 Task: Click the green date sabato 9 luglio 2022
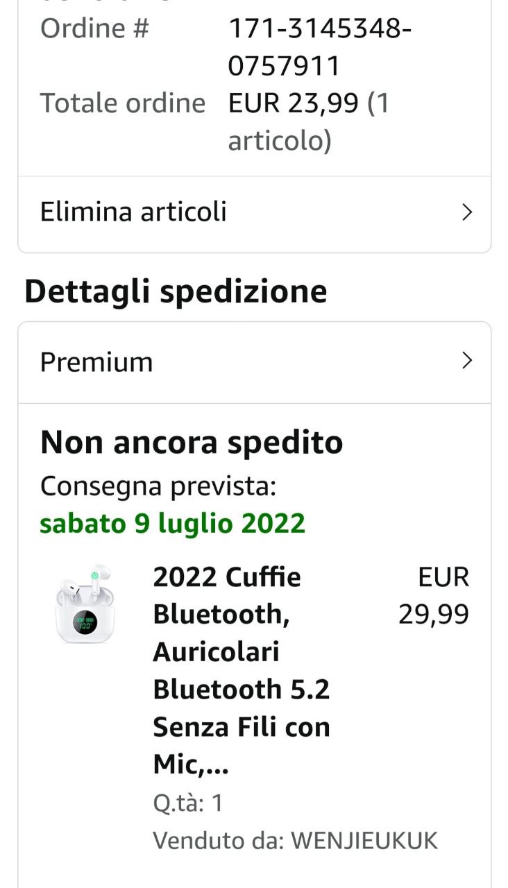click(x=173, y=524)
